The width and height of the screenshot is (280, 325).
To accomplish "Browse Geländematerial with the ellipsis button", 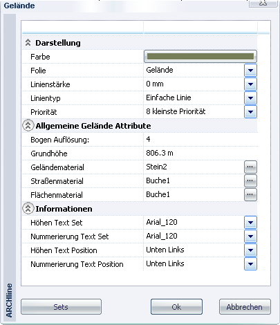I will [250, 167].
